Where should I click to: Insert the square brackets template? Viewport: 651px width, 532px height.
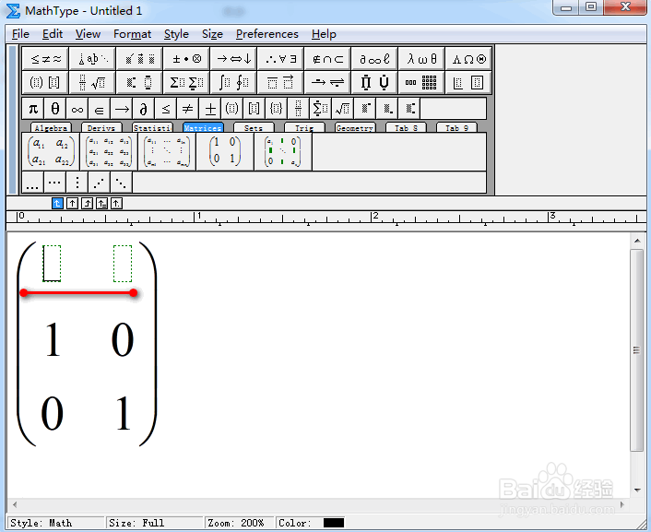254,109
